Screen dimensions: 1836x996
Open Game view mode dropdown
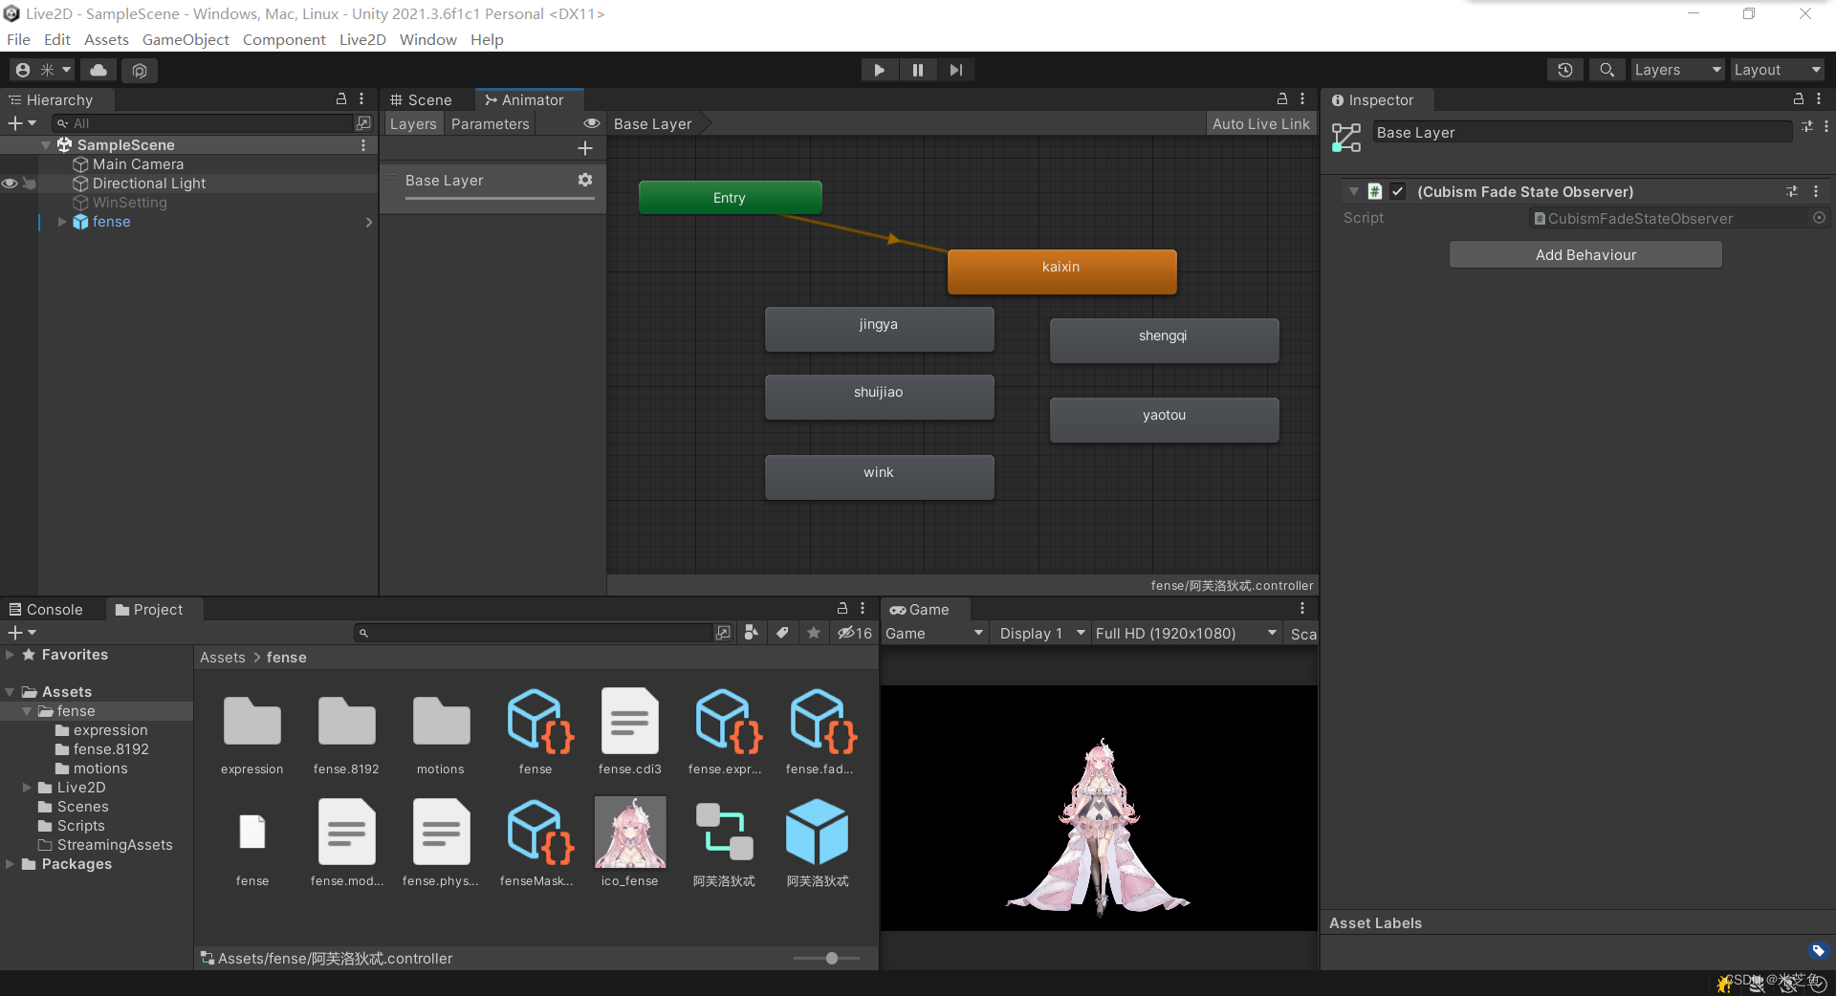934,633
